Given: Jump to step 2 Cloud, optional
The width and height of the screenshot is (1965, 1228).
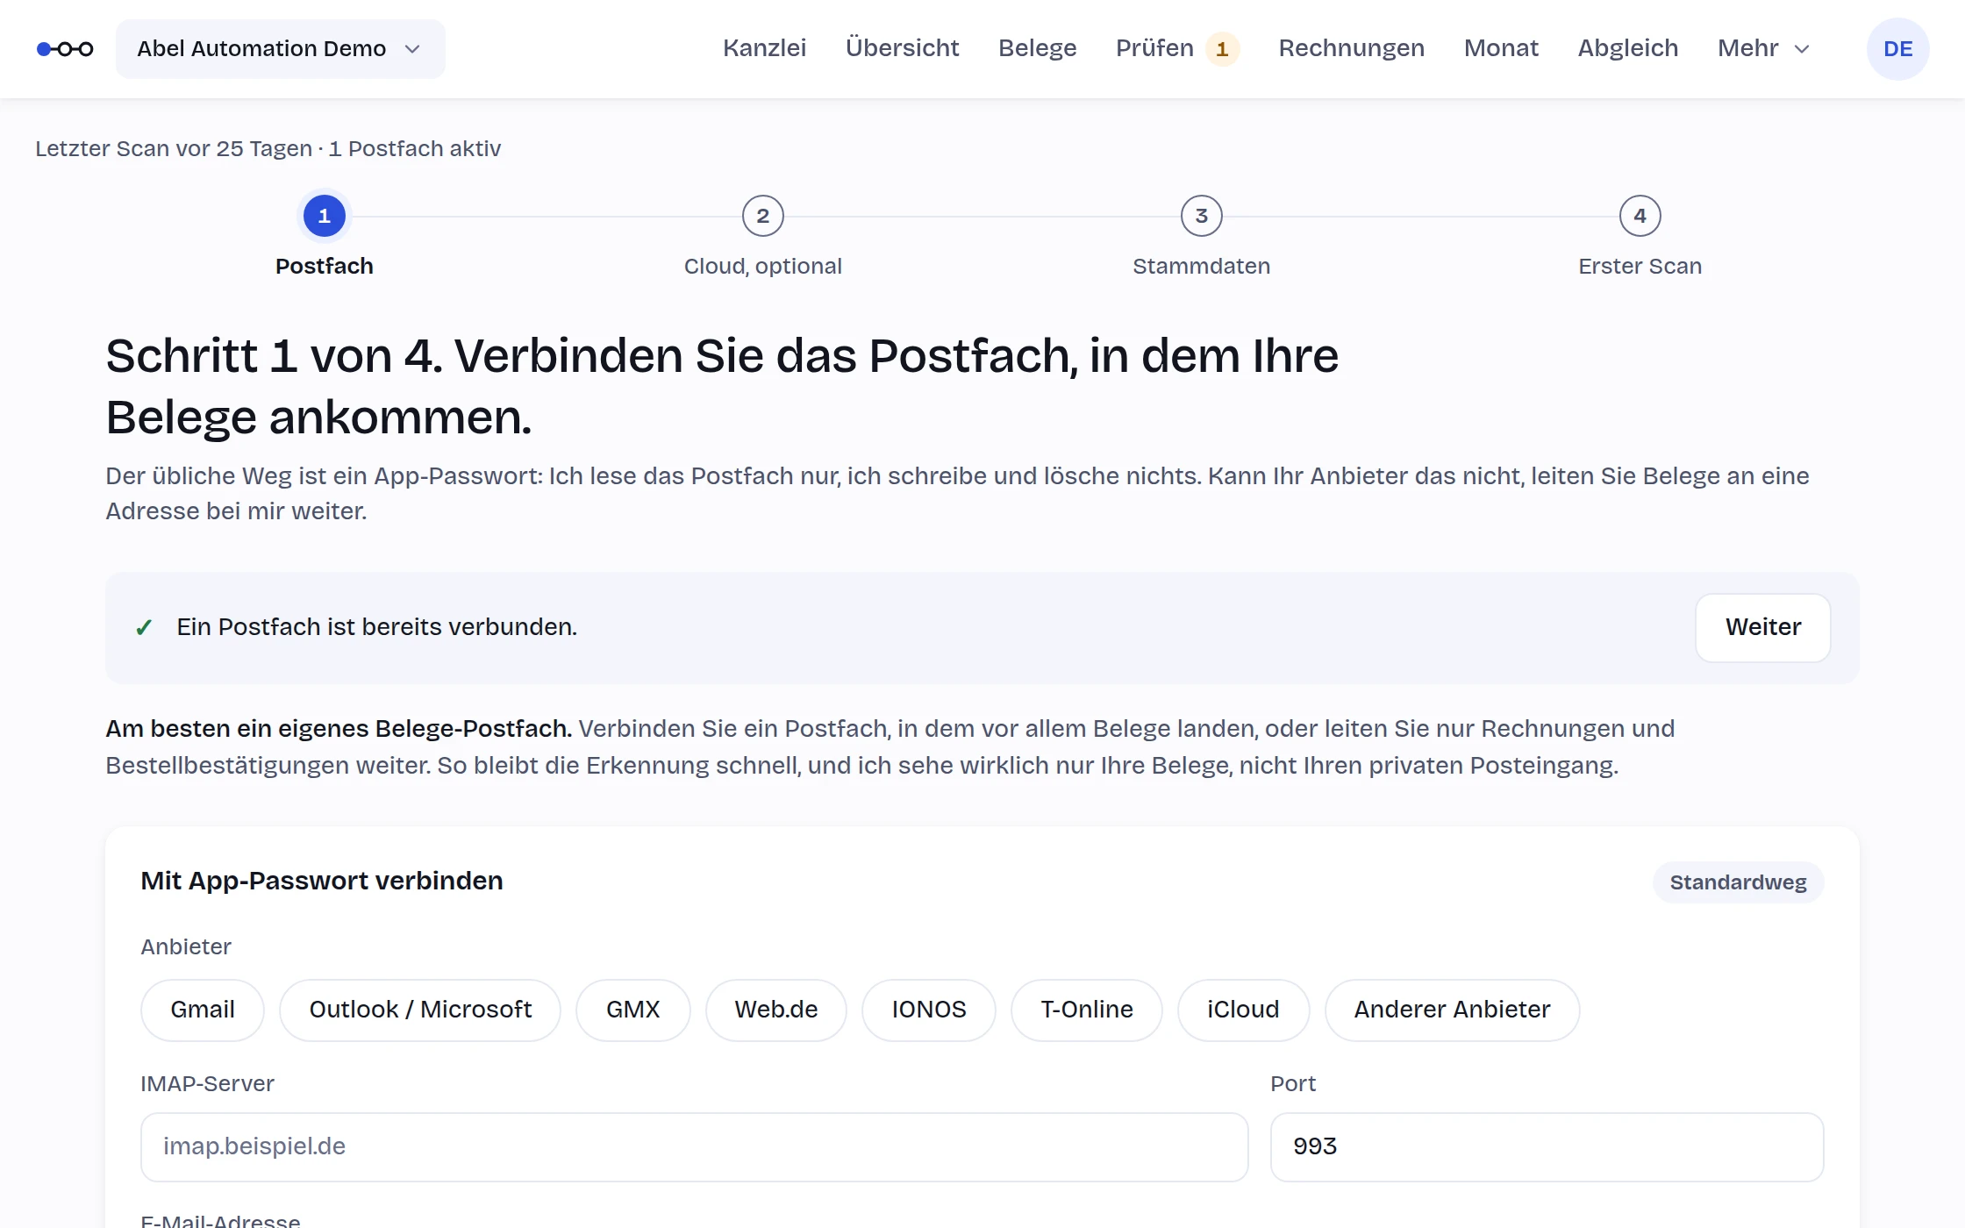Looking at the screenshot, I should 763,216.
